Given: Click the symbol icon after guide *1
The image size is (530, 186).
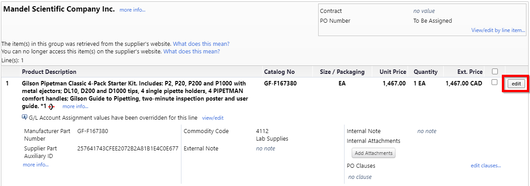Looking at the screenshot, I should (51, 107).
